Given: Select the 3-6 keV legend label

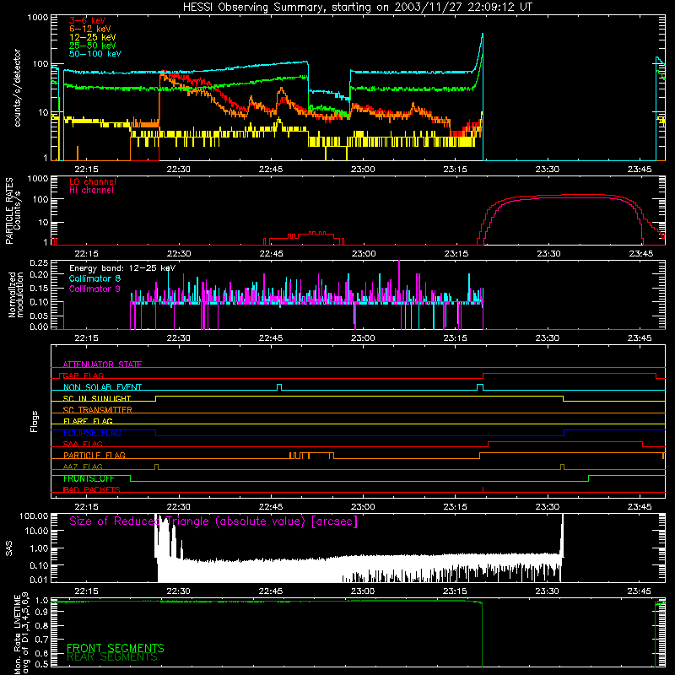Looking at the screenshot, I should pyautogui.click(x=87, y=20).
